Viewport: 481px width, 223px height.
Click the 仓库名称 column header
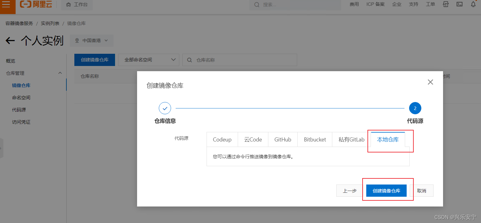click(90, 76)
